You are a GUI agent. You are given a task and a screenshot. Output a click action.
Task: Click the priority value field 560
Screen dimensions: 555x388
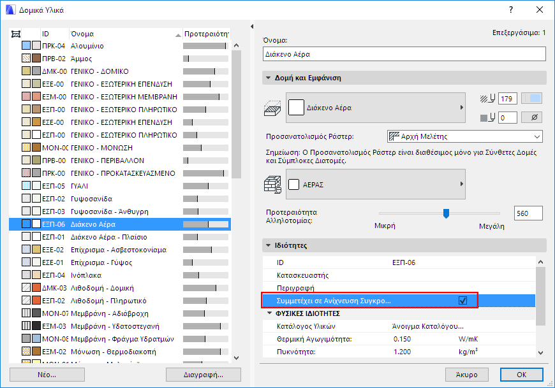click(528, 213)
